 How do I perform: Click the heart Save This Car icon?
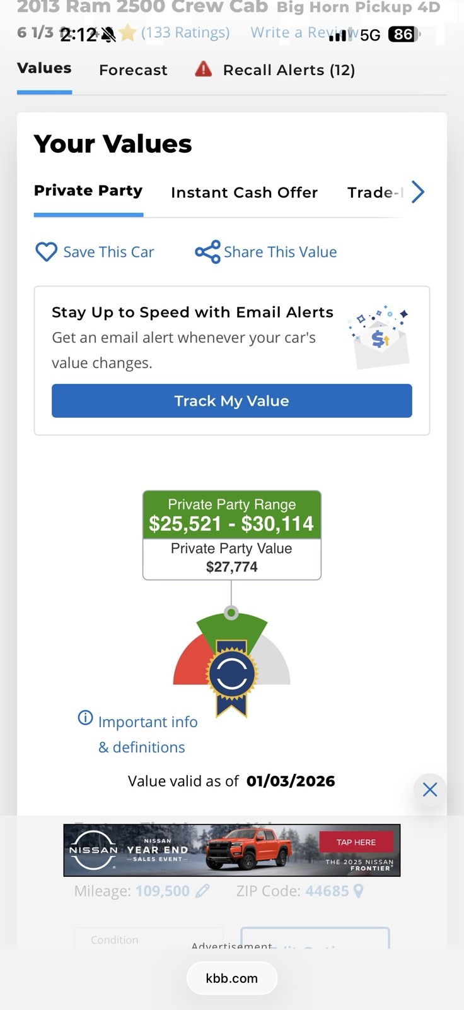point(46,252)
